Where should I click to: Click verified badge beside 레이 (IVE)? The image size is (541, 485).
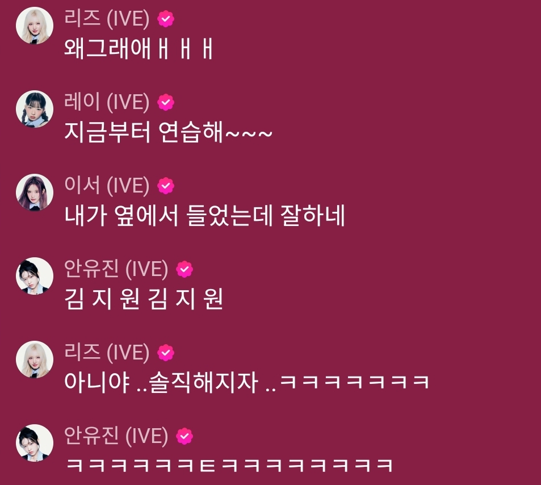pyautogui.click(x=166, y=102)
